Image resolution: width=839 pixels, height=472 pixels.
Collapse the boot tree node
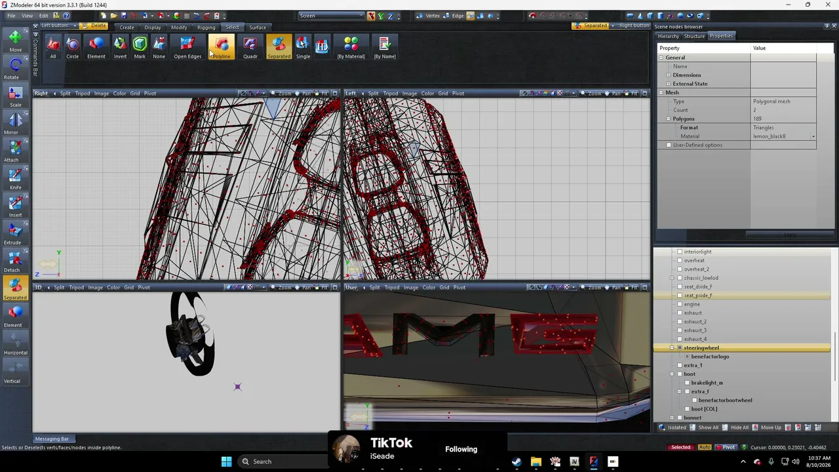tap(672, 374)
